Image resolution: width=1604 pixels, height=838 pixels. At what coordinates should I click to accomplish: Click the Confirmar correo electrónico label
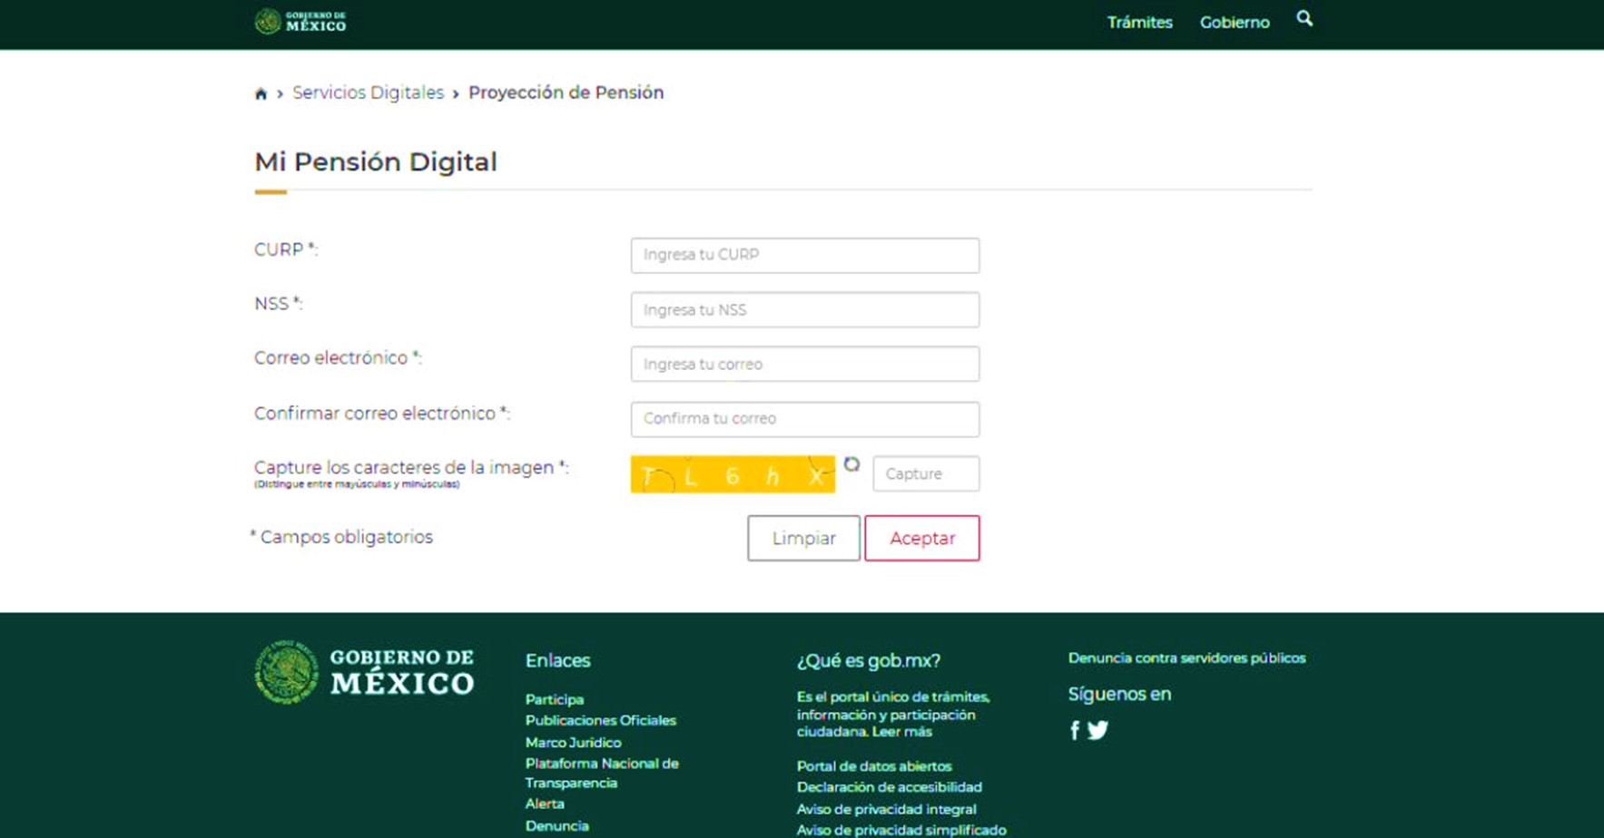click(x=382, y=414)
